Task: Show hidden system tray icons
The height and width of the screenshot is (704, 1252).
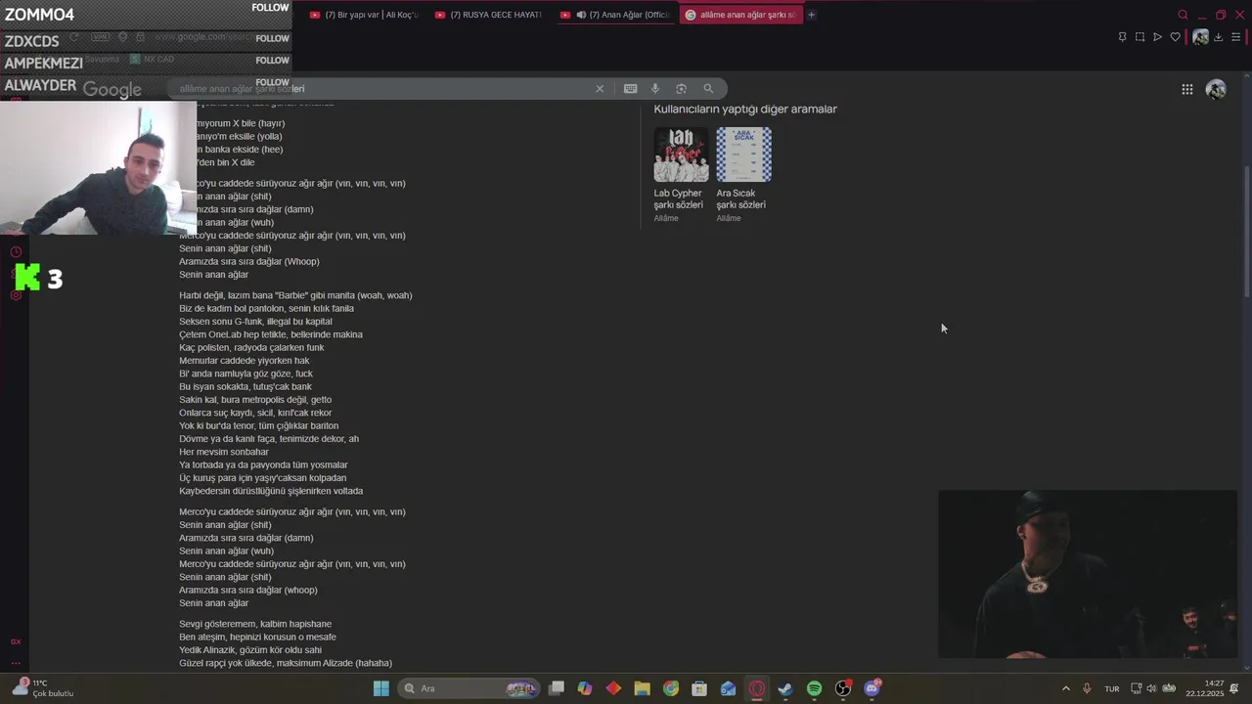Action: tap(1066, 688)
